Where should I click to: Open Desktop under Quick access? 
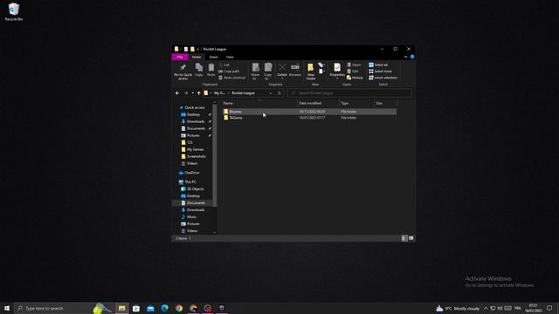(193, 114)
